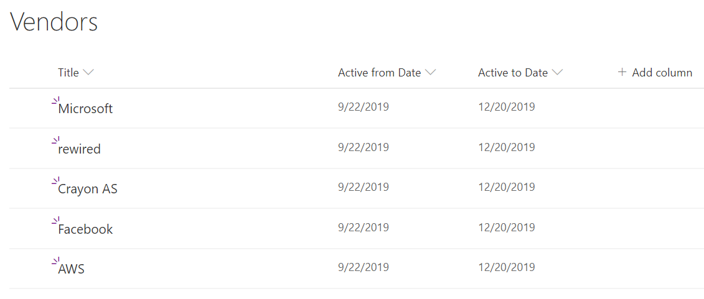Open the Microsoft vendor item
704x299 pixels.
[85, 109]
